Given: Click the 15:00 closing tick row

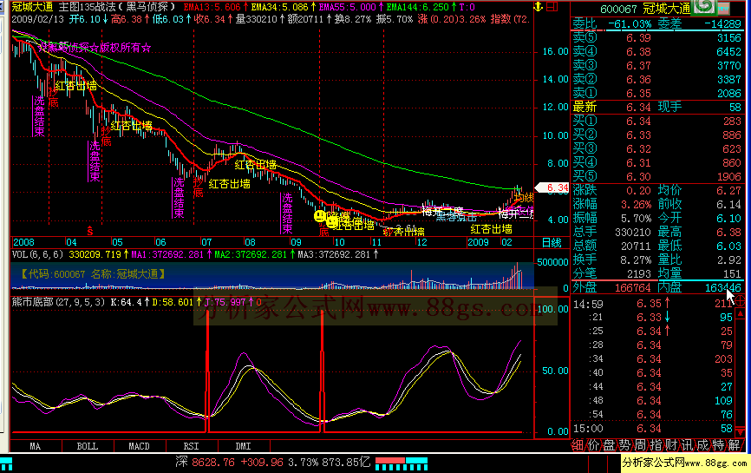Looking at the screenshot, I should coord(653,429).
